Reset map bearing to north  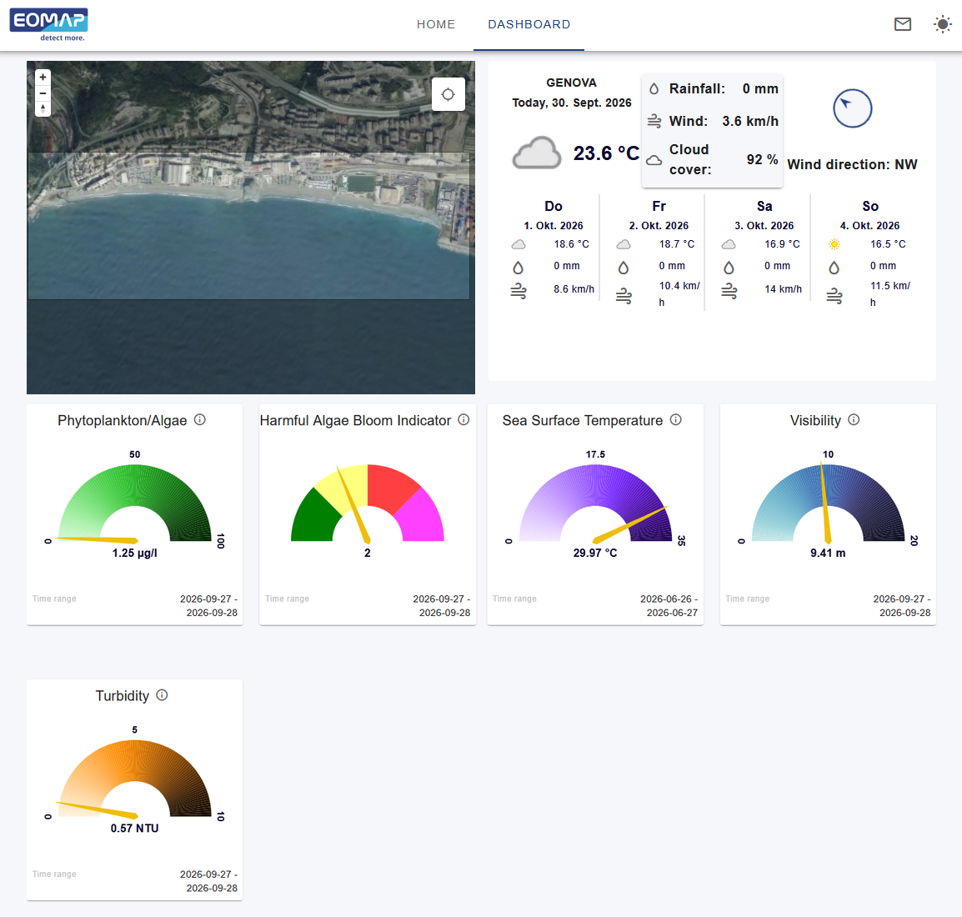43,108
